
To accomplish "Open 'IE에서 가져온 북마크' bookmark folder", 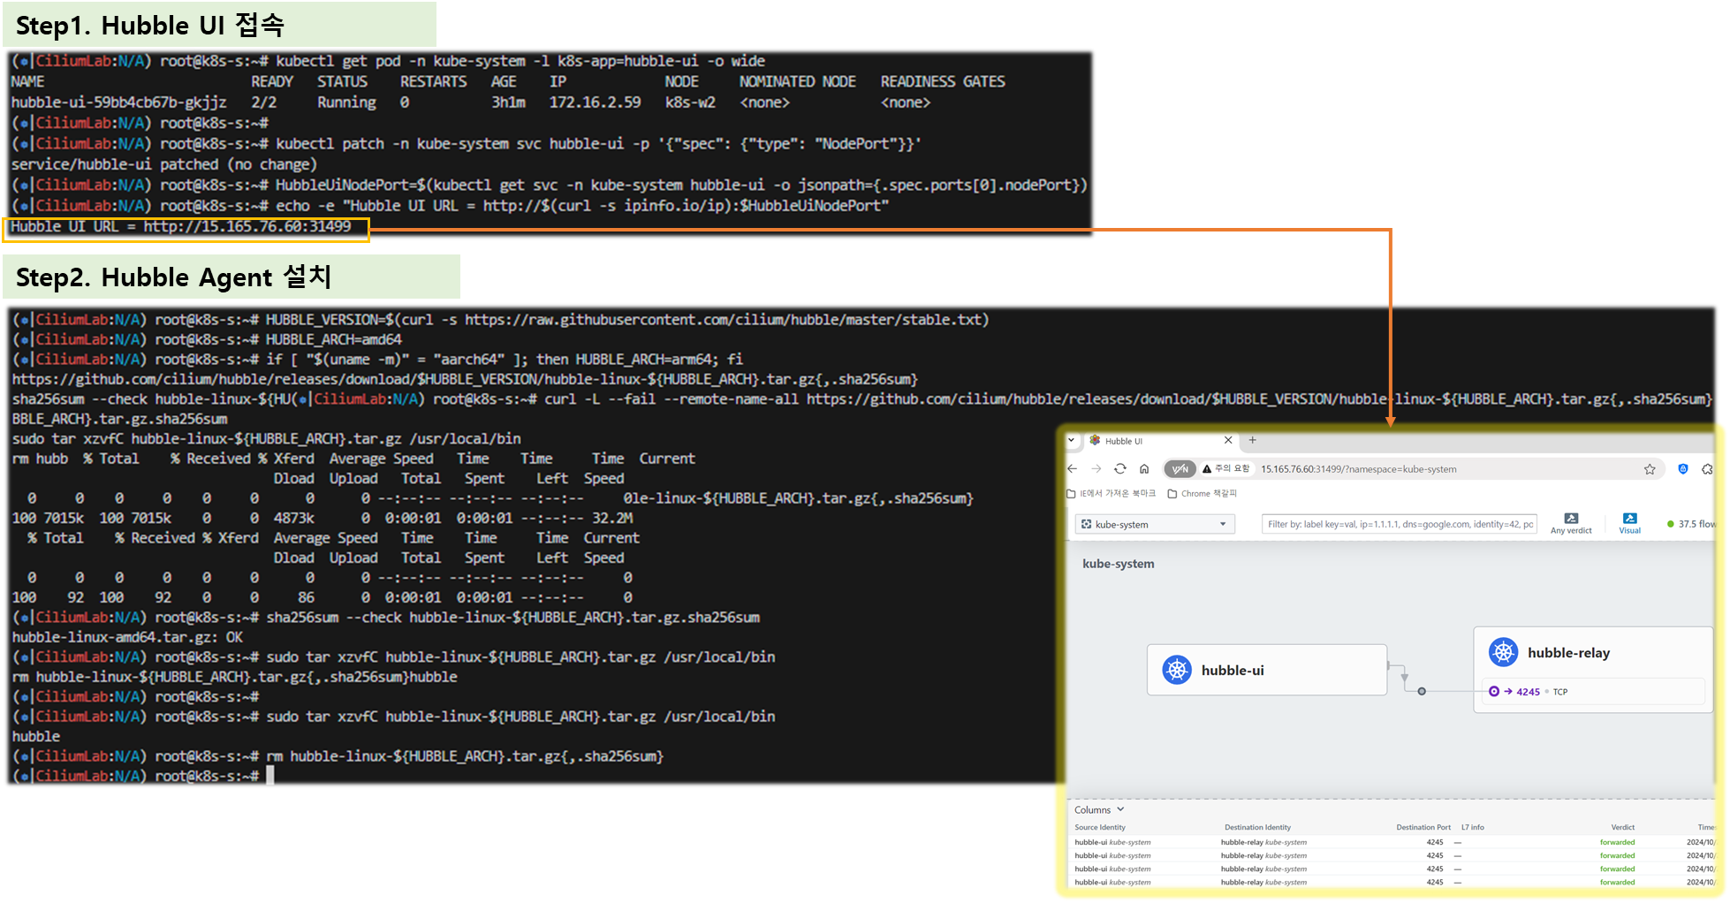I will (1112, 494).
